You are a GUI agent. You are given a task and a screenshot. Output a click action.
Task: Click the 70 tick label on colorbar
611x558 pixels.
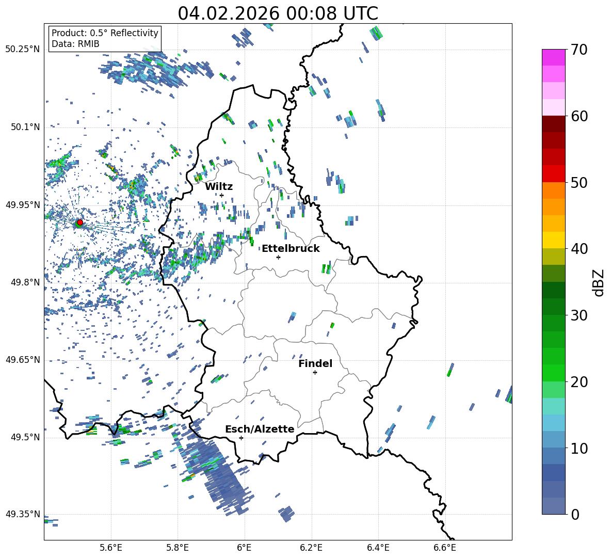(580, 50)
